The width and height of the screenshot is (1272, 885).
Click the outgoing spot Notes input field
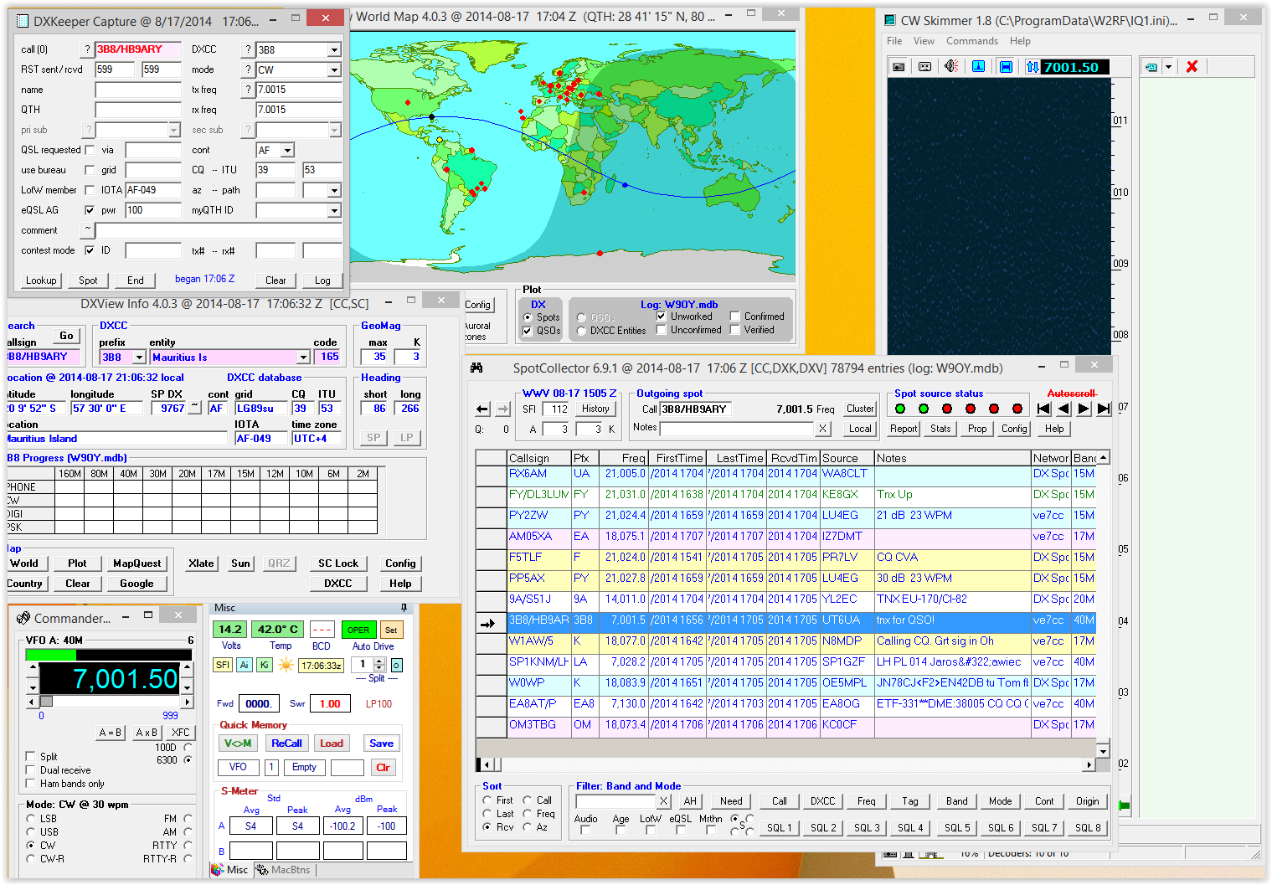pyautogui.click(x=737, y=429)
